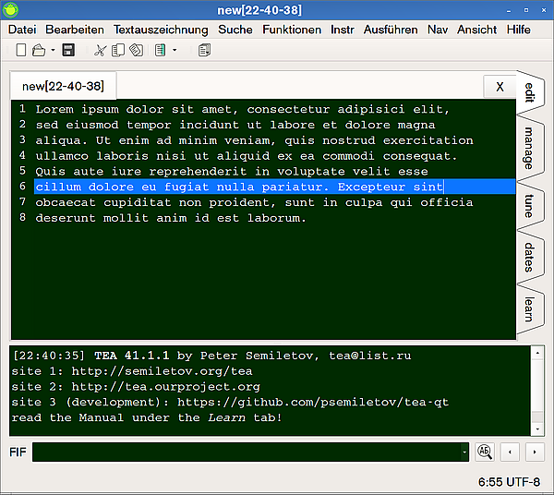Open the Suche menu
This screenshot has width=554, height=495.
coord(235,30)
